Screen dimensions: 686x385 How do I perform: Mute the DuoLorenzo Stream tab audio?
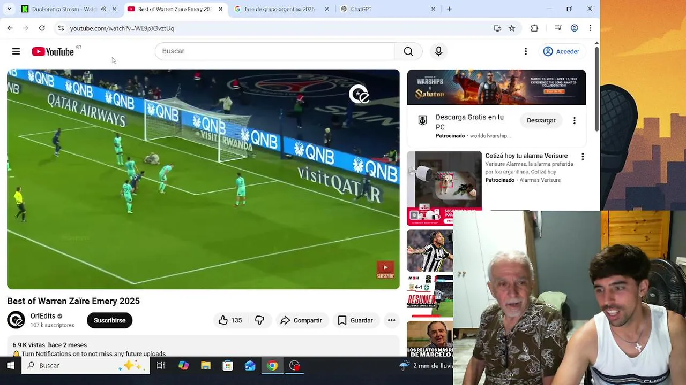point(103,9)
